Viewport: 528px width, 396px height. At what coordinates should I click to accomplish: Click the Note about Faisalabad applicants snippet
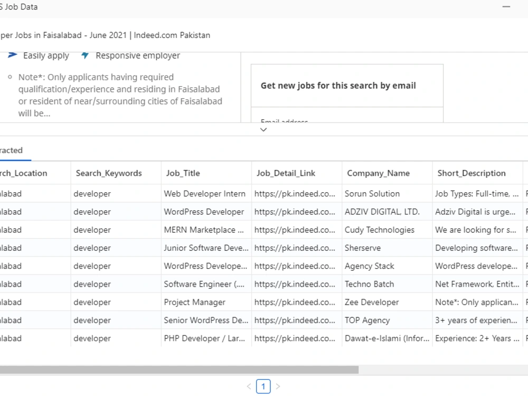[120, 95]
